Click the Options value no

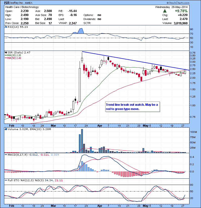click(x=99, y=15)
